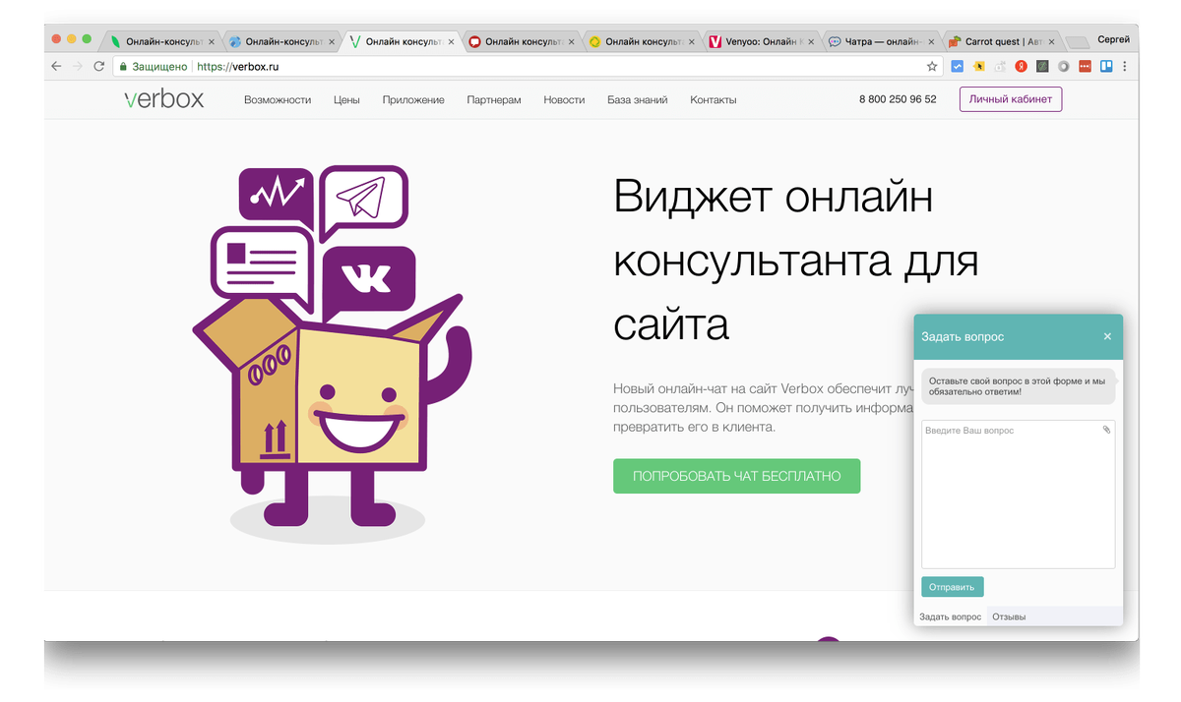Image resolution: width=1181 pixels, height=702 pixels.
Task: Switch to tab with red chat favicon
Action: (521, 41)
